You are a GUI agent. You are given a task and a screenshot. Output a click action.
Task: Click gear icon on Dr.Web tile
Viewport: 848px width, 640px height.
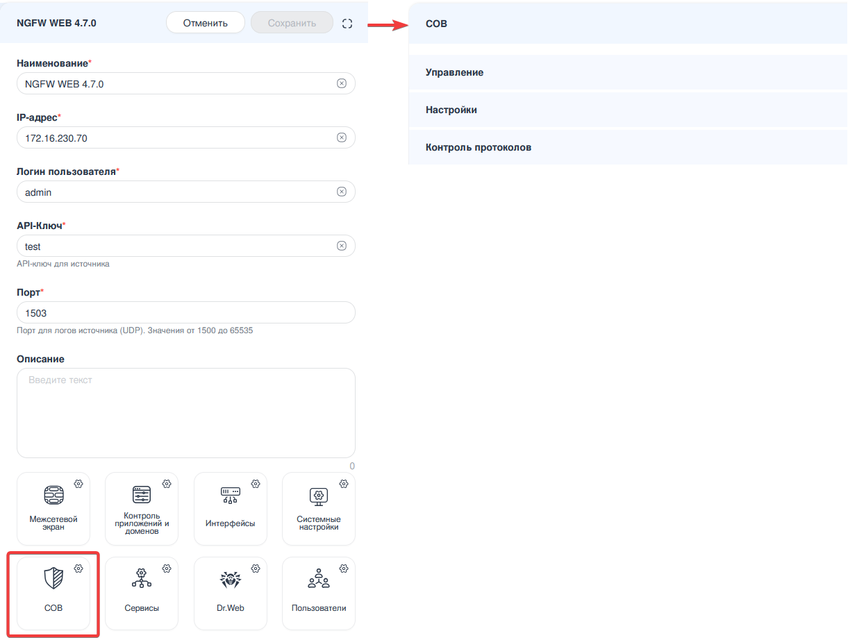point(256,569)
